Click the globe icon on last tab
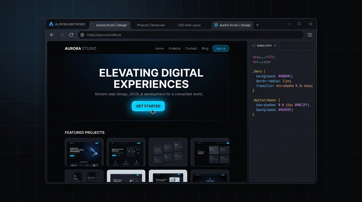The width and height of the screenshot is (362, 202). click(216, 25)
